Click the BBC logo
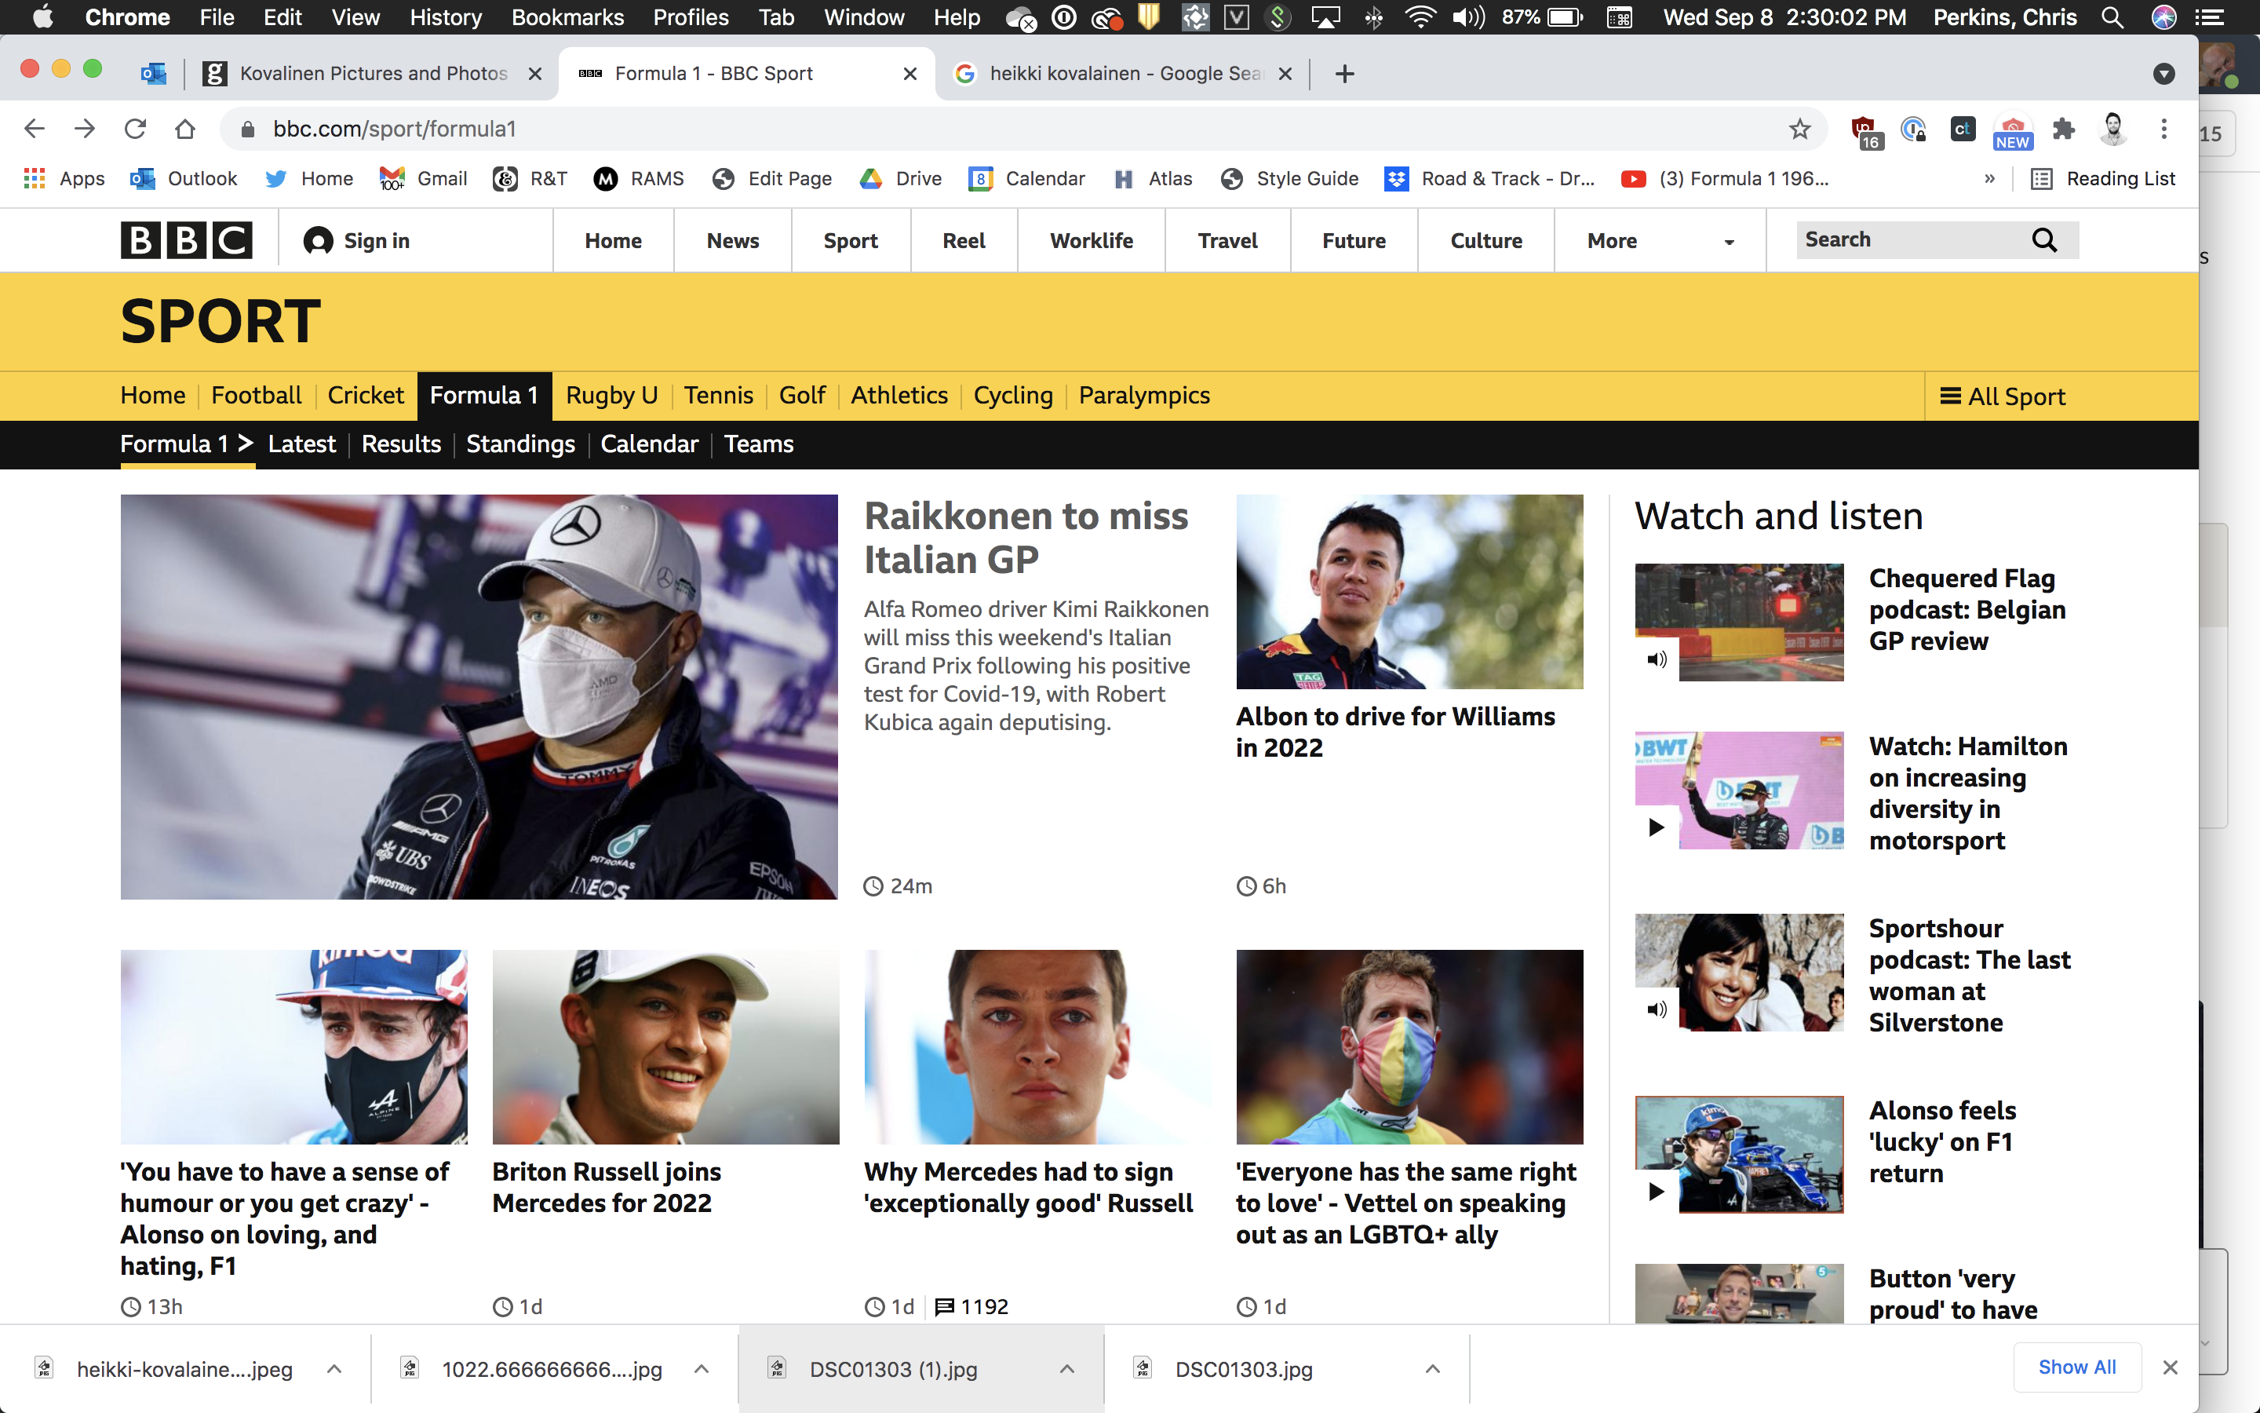Screen dimensions: 2260x1413 pos(187,240)
